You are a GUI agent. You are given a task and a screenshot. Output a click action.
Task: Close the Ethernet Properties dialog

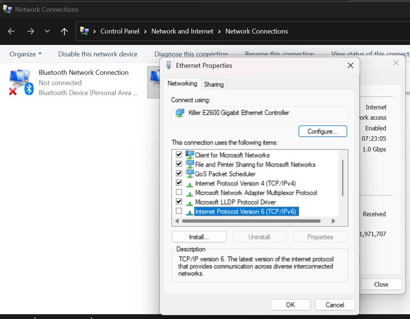point(350,65)
